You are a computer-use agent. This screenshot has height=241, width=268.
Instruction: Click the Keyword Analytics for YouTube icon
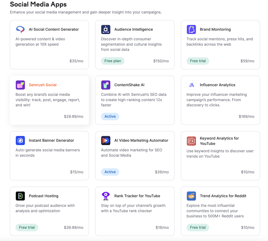(191, 140)
